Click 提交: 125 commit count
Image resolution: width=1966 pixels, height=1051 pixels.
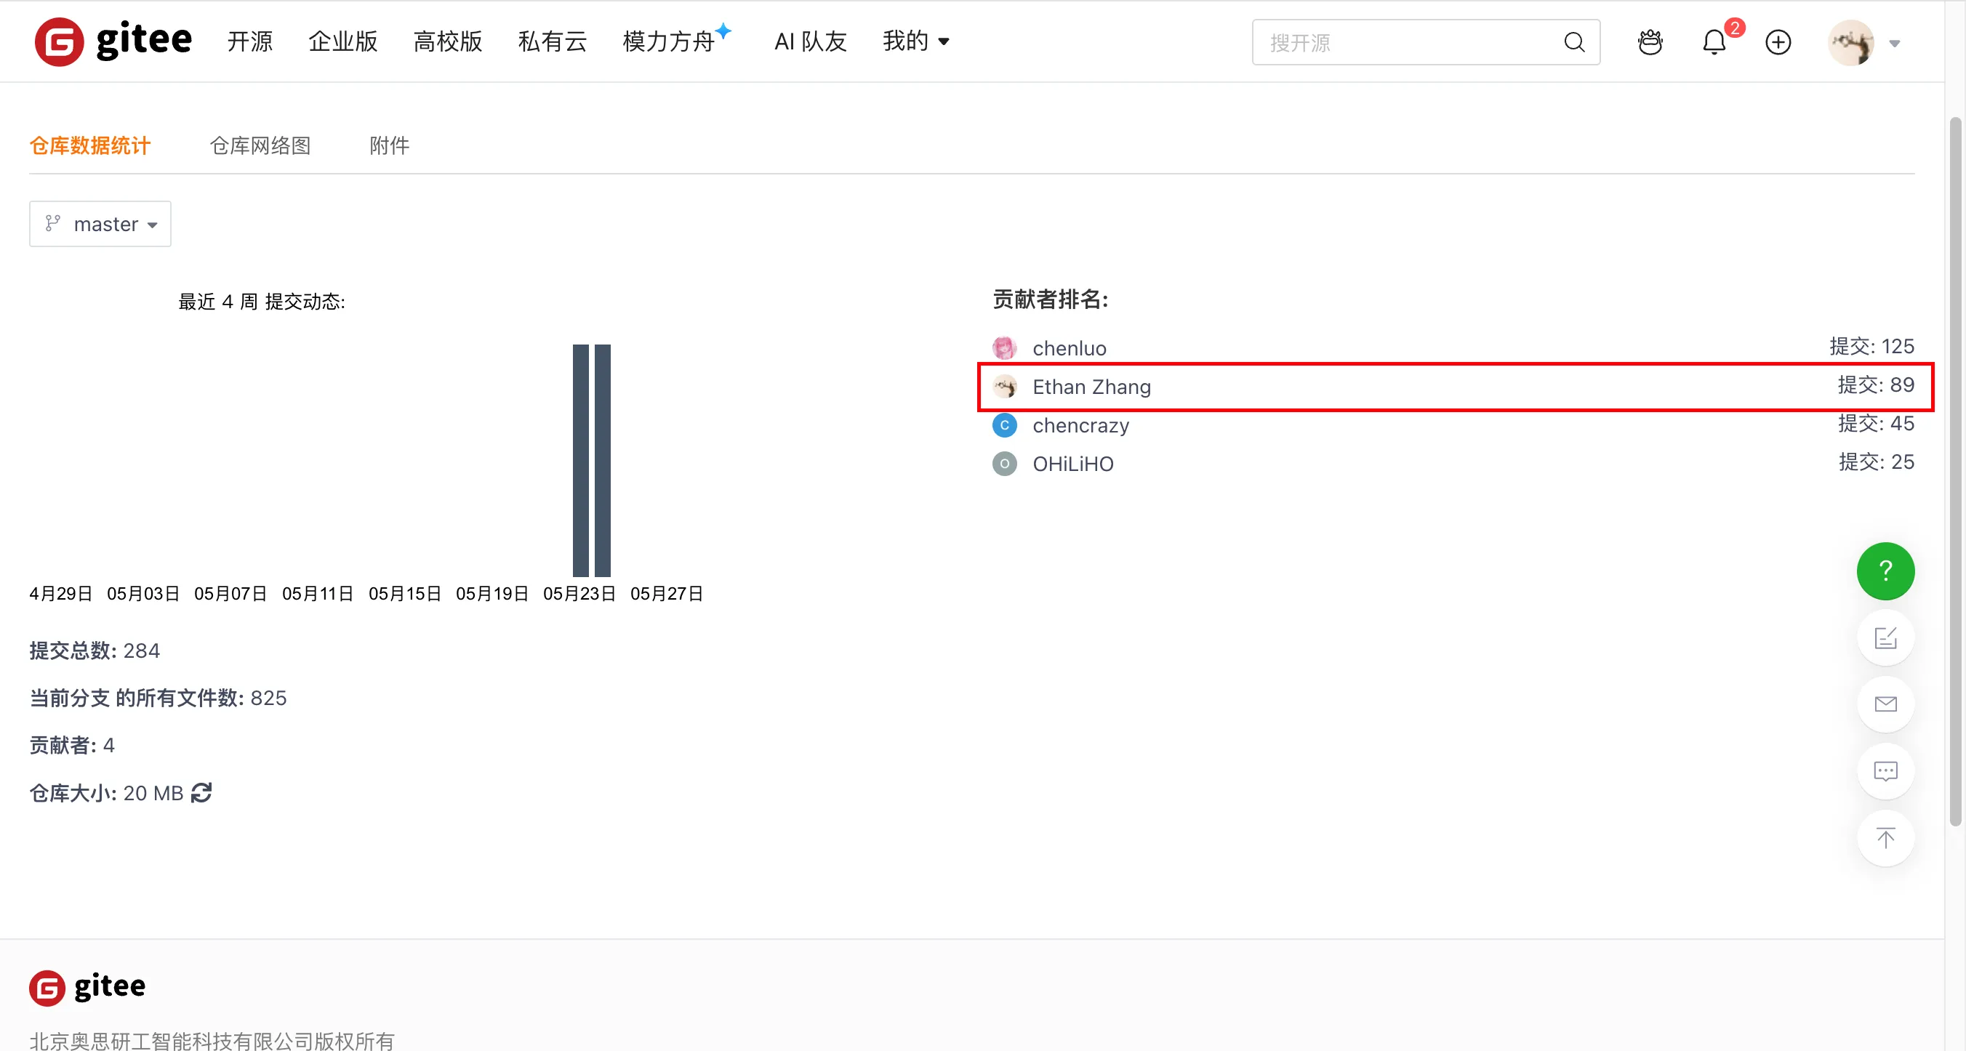click(1872, 346)
